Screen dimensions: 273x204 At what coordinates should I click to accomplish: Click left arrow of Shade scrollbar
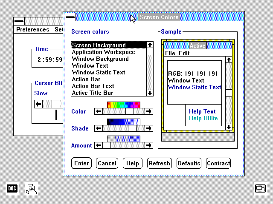pos(99,128)
